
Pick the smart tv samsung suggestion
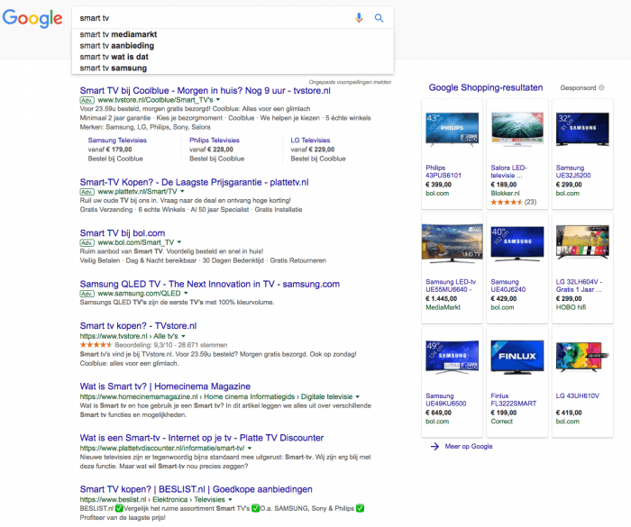(x=113, y=68)
